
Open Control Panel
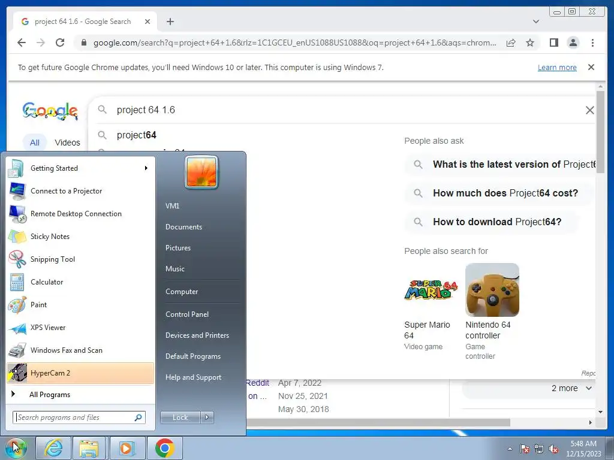187,314
